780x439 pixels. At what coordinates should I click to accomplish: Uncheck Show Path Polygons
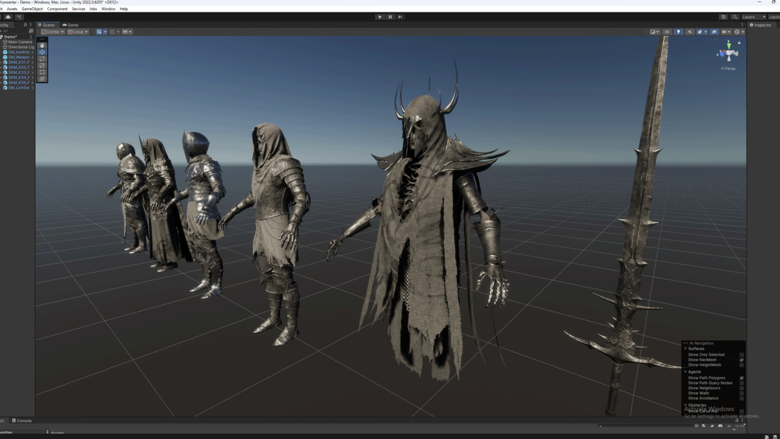[x=742, y=378]
